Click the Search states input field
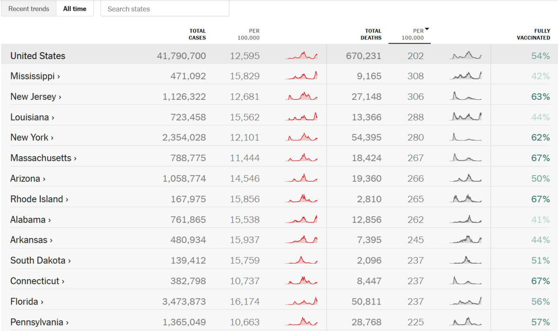Image resolution: width=558 pixels, height=331 pixels. coord(165,9)
